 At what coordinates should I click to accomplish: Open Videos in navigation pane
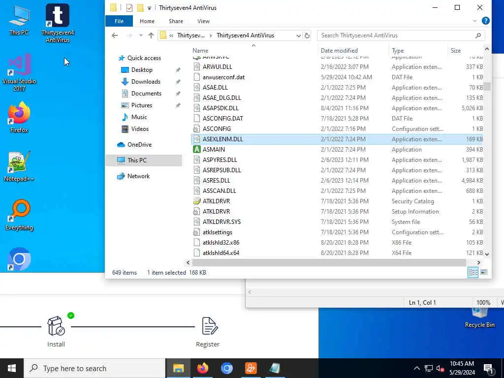click(140, 129)
